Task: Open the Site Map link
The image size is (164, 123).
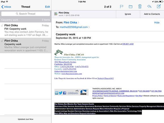Action: (x=139, y=96)
